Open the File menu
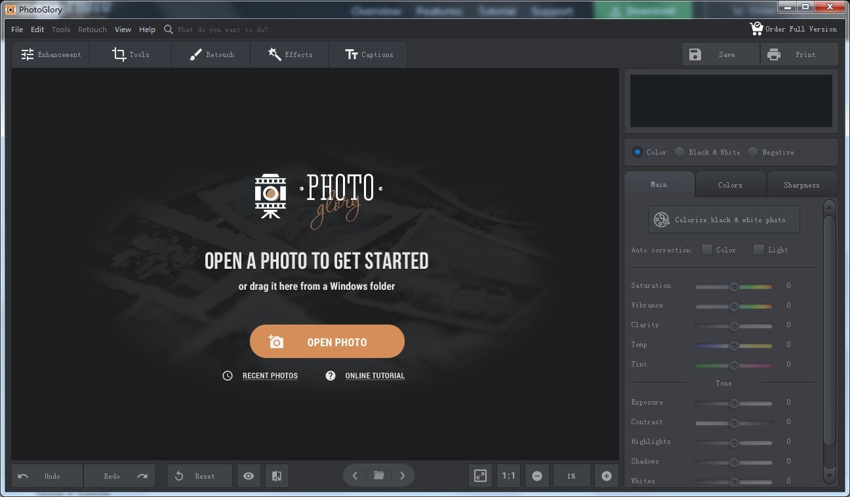 point(17,30)
